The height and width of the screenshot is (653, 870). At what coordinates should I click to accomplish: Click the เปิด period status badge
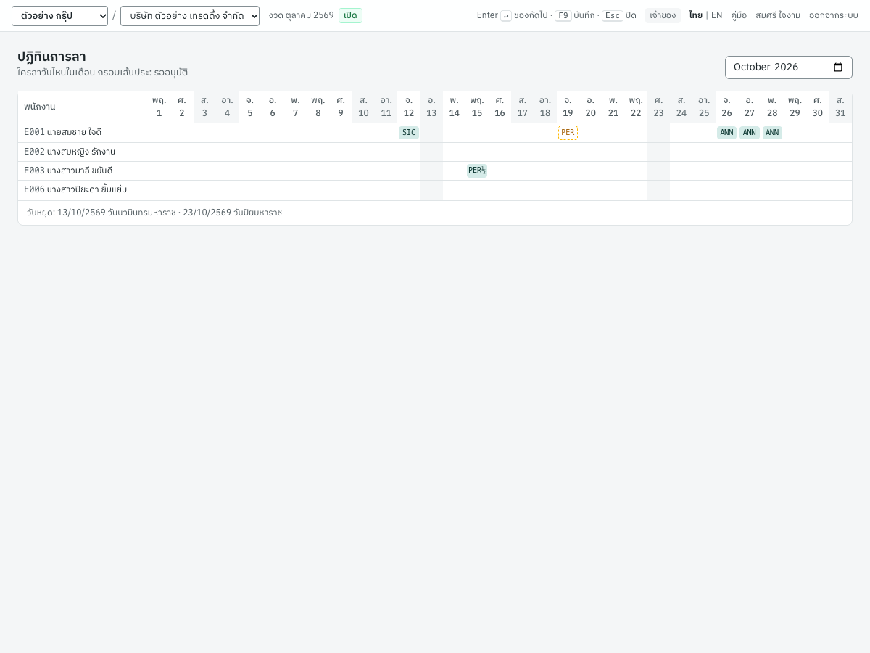coord(350,15)
